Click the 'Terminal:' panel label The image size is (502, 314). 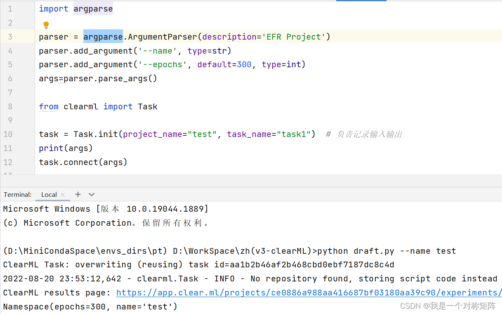pyautogui.click(x=18, y=195)
